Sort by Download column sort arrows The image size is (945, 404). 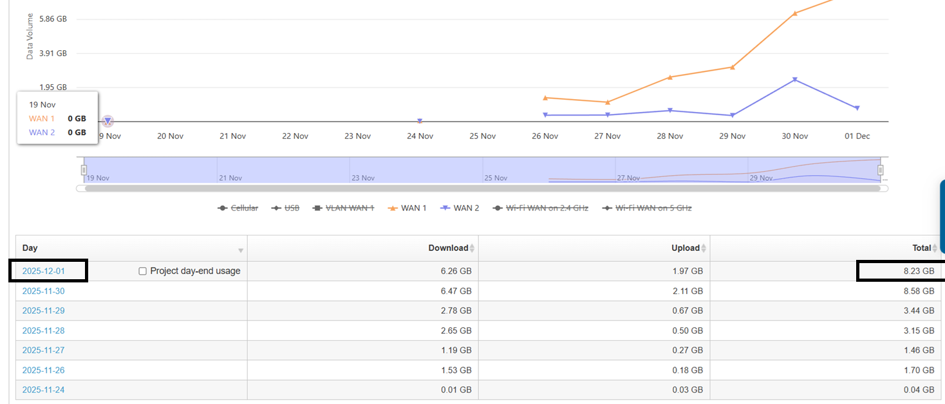click(472, 248)
